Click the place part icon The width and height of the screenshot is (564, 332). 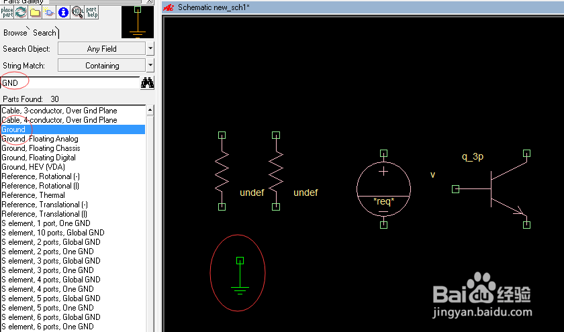click(x=7, y=12)
